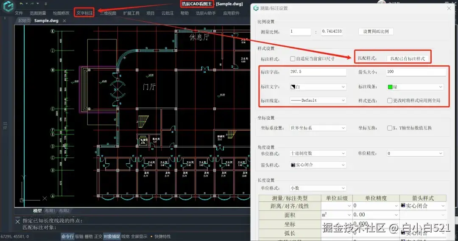
Task: Enable 自适应当前窗口尺寸 checkbox
Action: [x=292, y=59]
